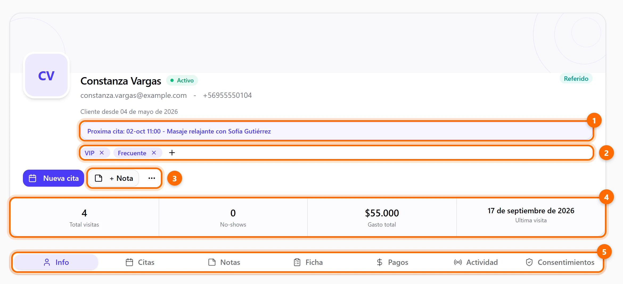Click the Gasto total $55.000
This screenshot has height=284, width=623.
[382, 213]
